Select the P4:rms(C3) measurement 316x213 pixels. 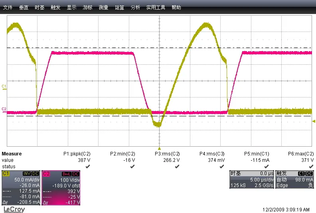pos(212,154)
